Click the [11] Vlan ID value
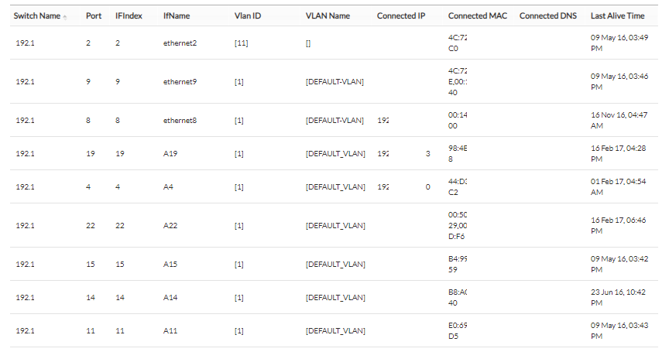Screen dimensions: 669x352 pyautogui.click(x=241, y=43)
